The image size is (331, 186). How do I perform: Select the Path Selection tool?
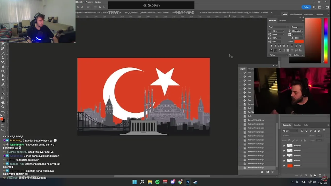click(x=3, y=94)
